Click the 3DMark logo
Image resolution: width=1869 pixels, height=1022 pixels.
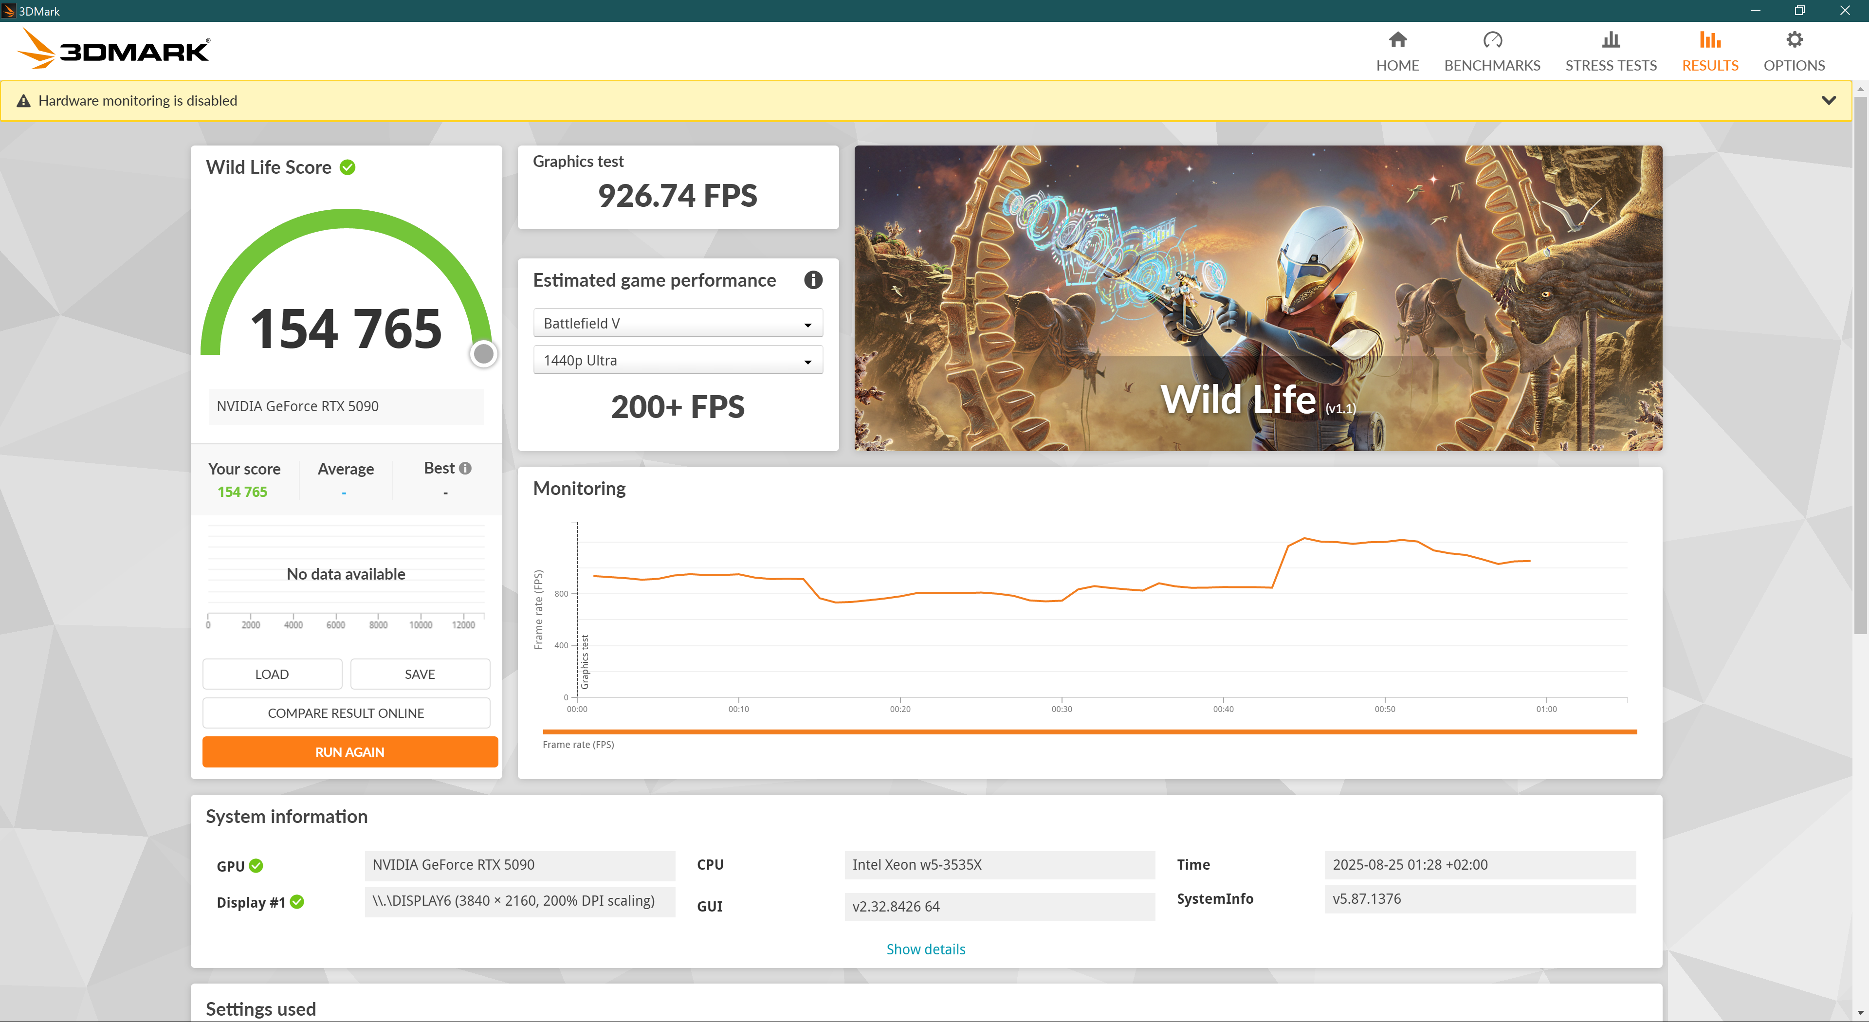pyautogui.click(x=113, y=49)
